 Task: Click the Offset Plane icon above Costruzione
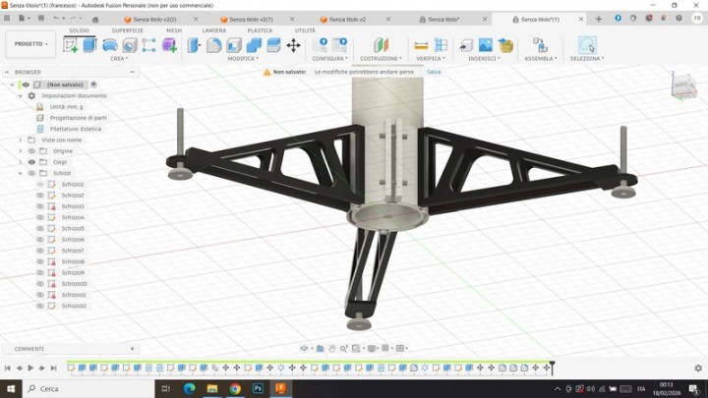point(381,44)
